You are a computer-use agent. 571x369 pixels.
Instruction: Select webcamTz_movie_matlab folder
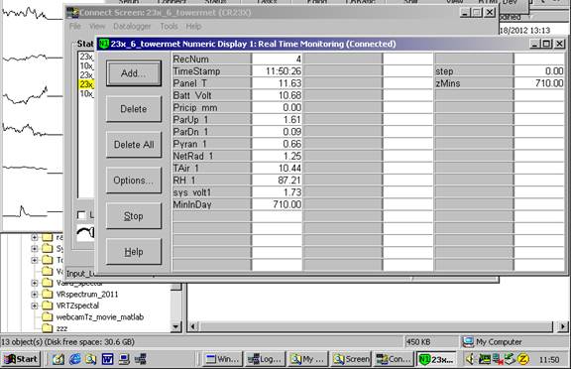coord(100,316)
